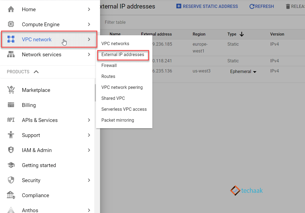The height and width of the screenshot is (213, 305).
Task: Expand the APIs & Services chevron
Action: (x=89, y=120)
